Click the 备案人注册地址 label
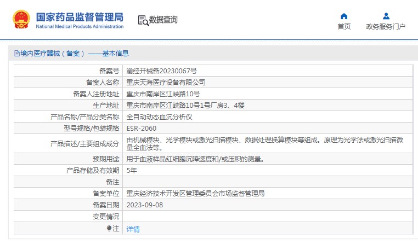418x244 pixels. click(96, 94)
